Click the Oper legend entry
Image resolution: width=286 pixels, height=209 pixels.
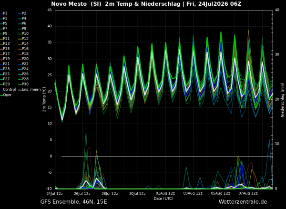pos(6,95)
